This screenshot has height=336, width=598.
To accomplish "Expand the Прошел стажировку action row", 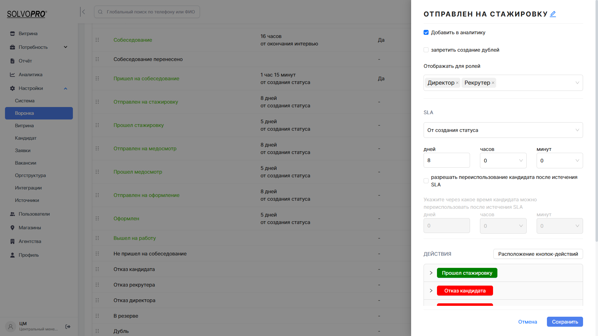I will (x=431, y=273).
